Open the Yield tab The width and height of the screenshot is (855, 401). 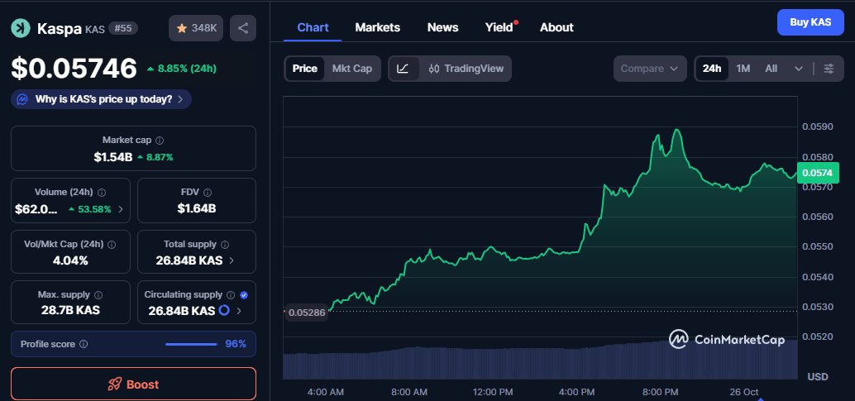pos(499,27)
